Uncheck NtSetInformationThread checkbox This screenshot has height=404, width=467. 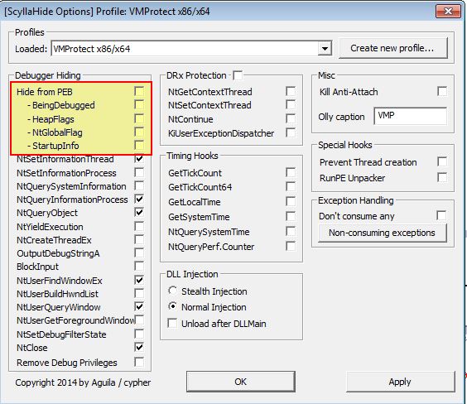pyautogui.click(x=139, y=159)
